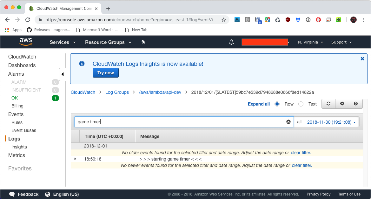Open Events in the sidebar
The height and width of the screenshot is (199, 371).
click(16, 114)
